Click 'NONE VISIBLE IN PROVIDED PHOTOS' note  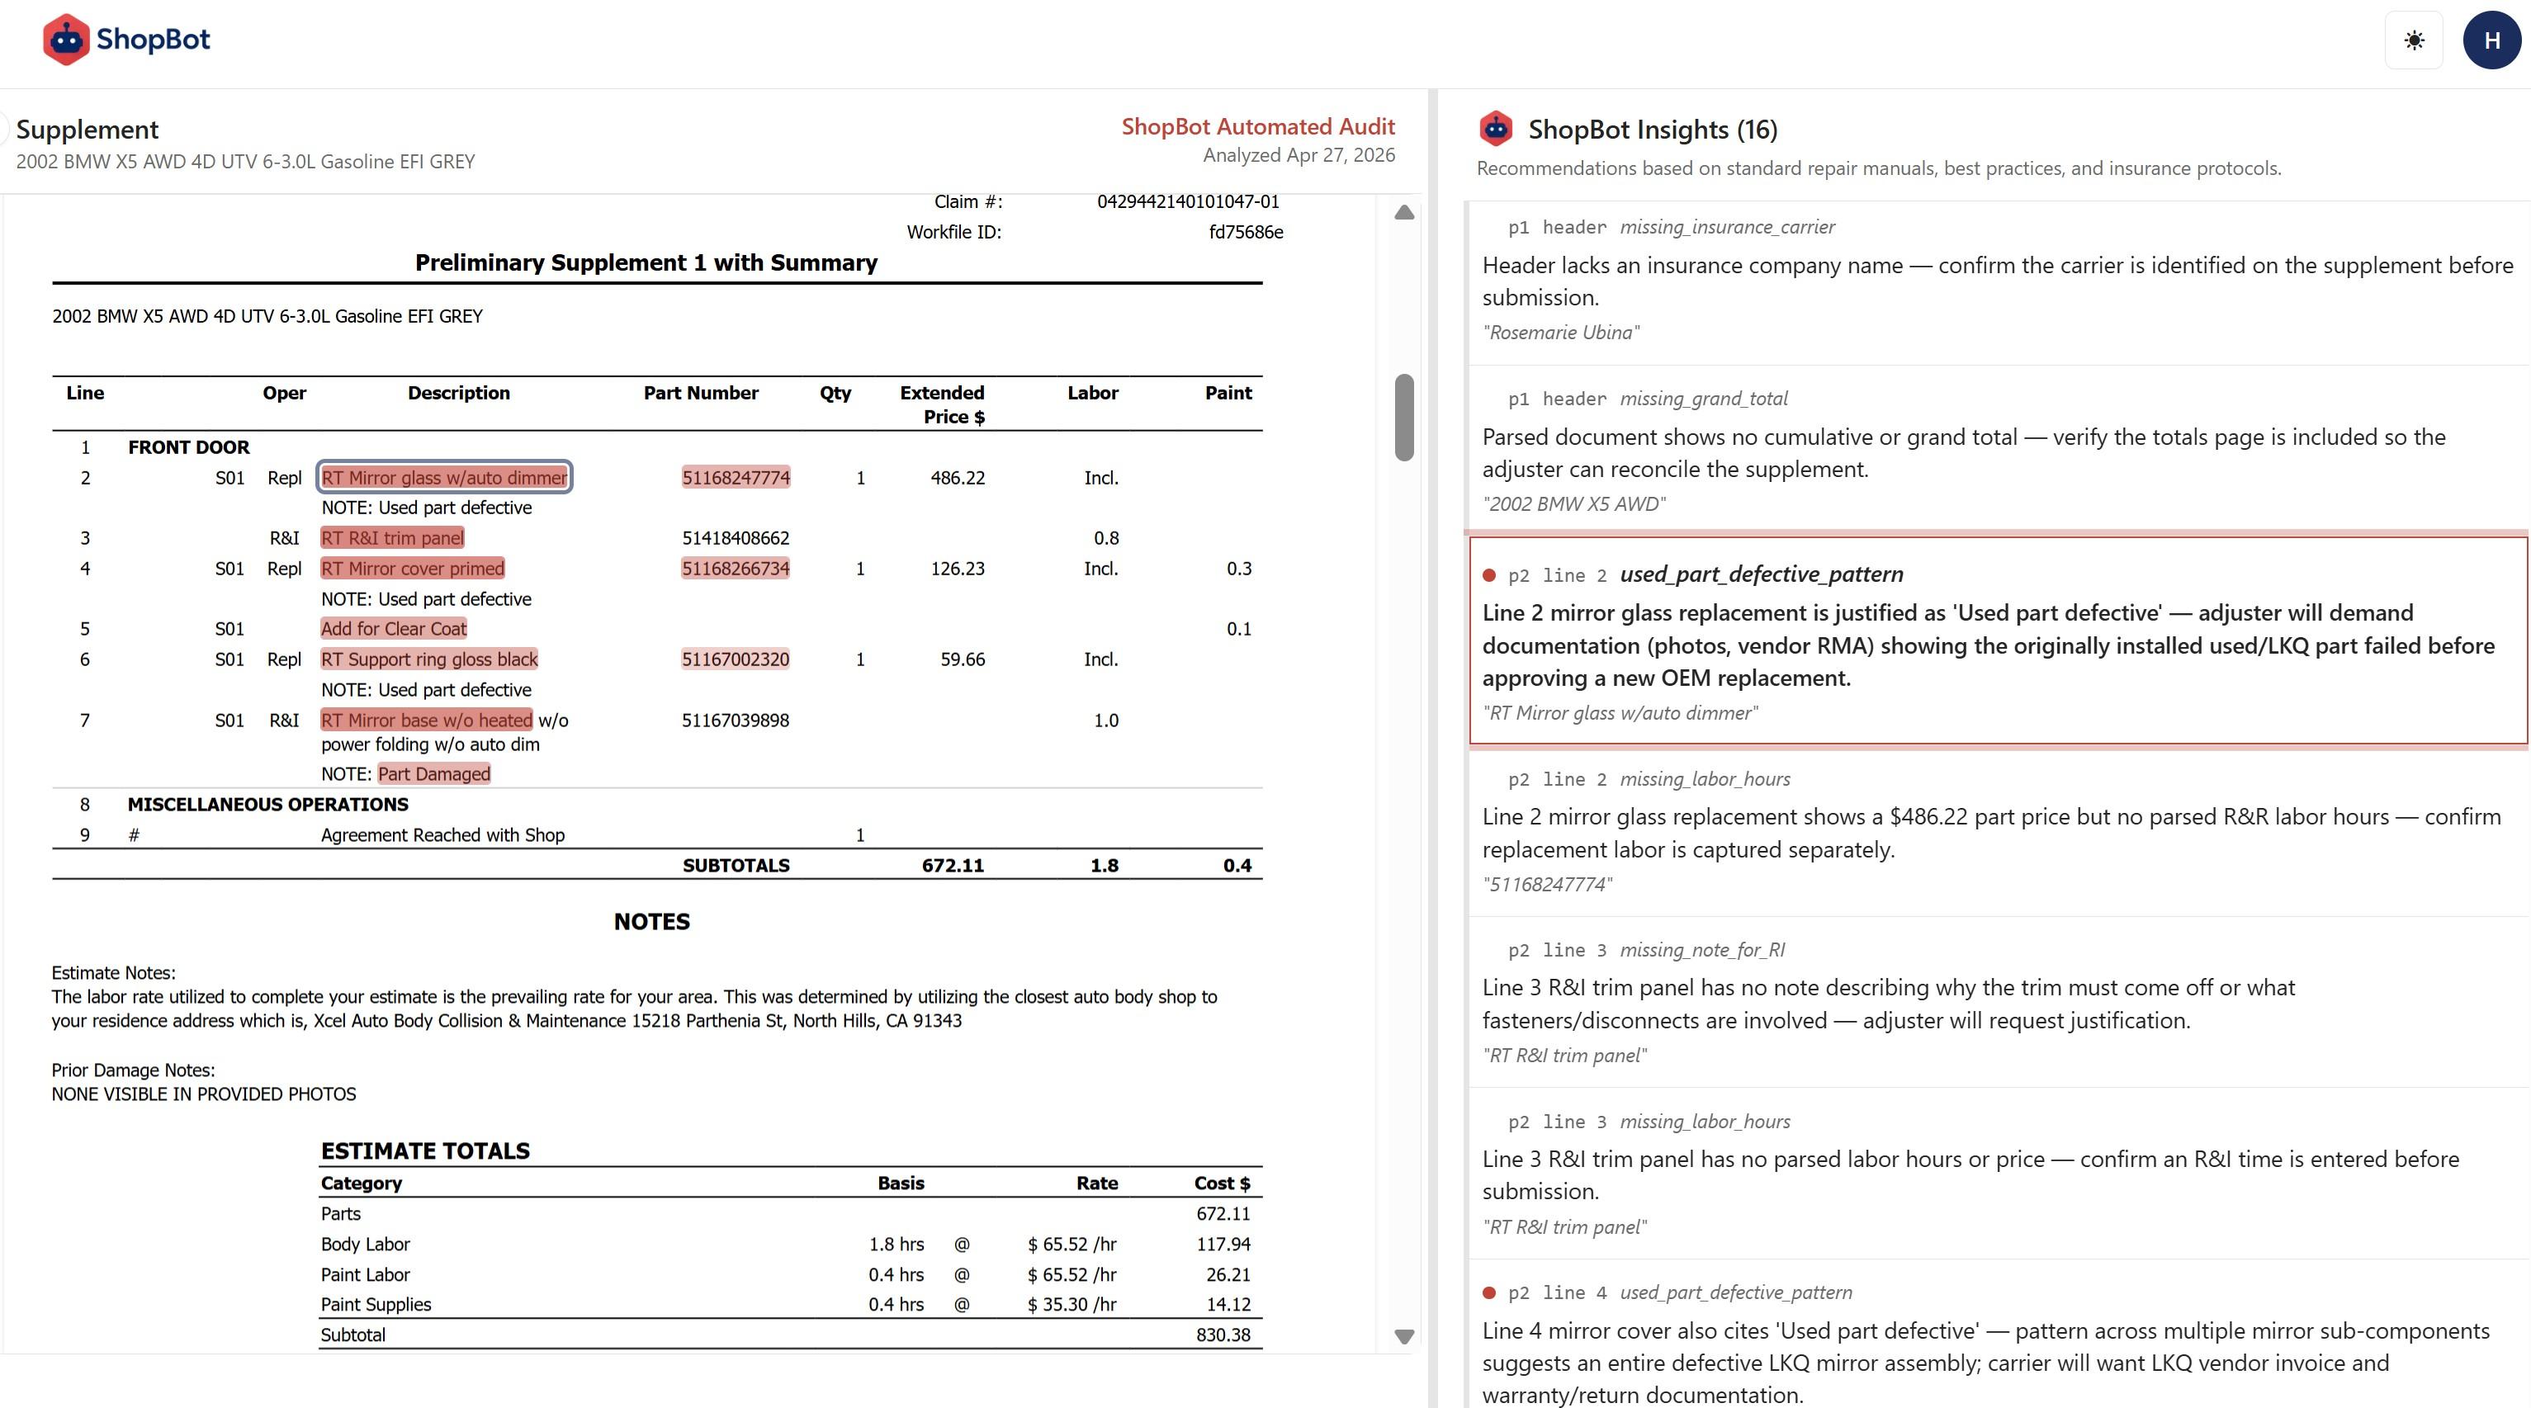point(203,1094)
